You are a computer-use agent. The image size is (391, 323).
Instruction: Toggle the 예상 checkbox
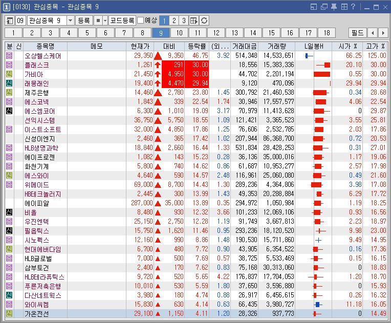click(141, 20)
